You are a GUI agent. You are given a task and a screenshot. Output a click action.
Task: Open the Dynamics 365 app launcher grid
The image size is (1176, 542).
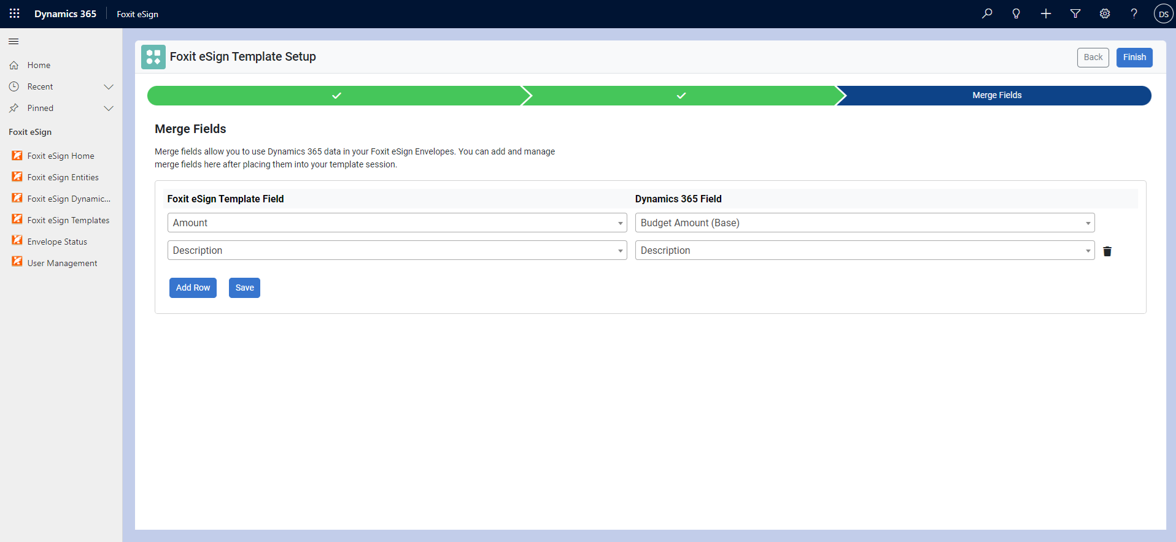(15, 13)
